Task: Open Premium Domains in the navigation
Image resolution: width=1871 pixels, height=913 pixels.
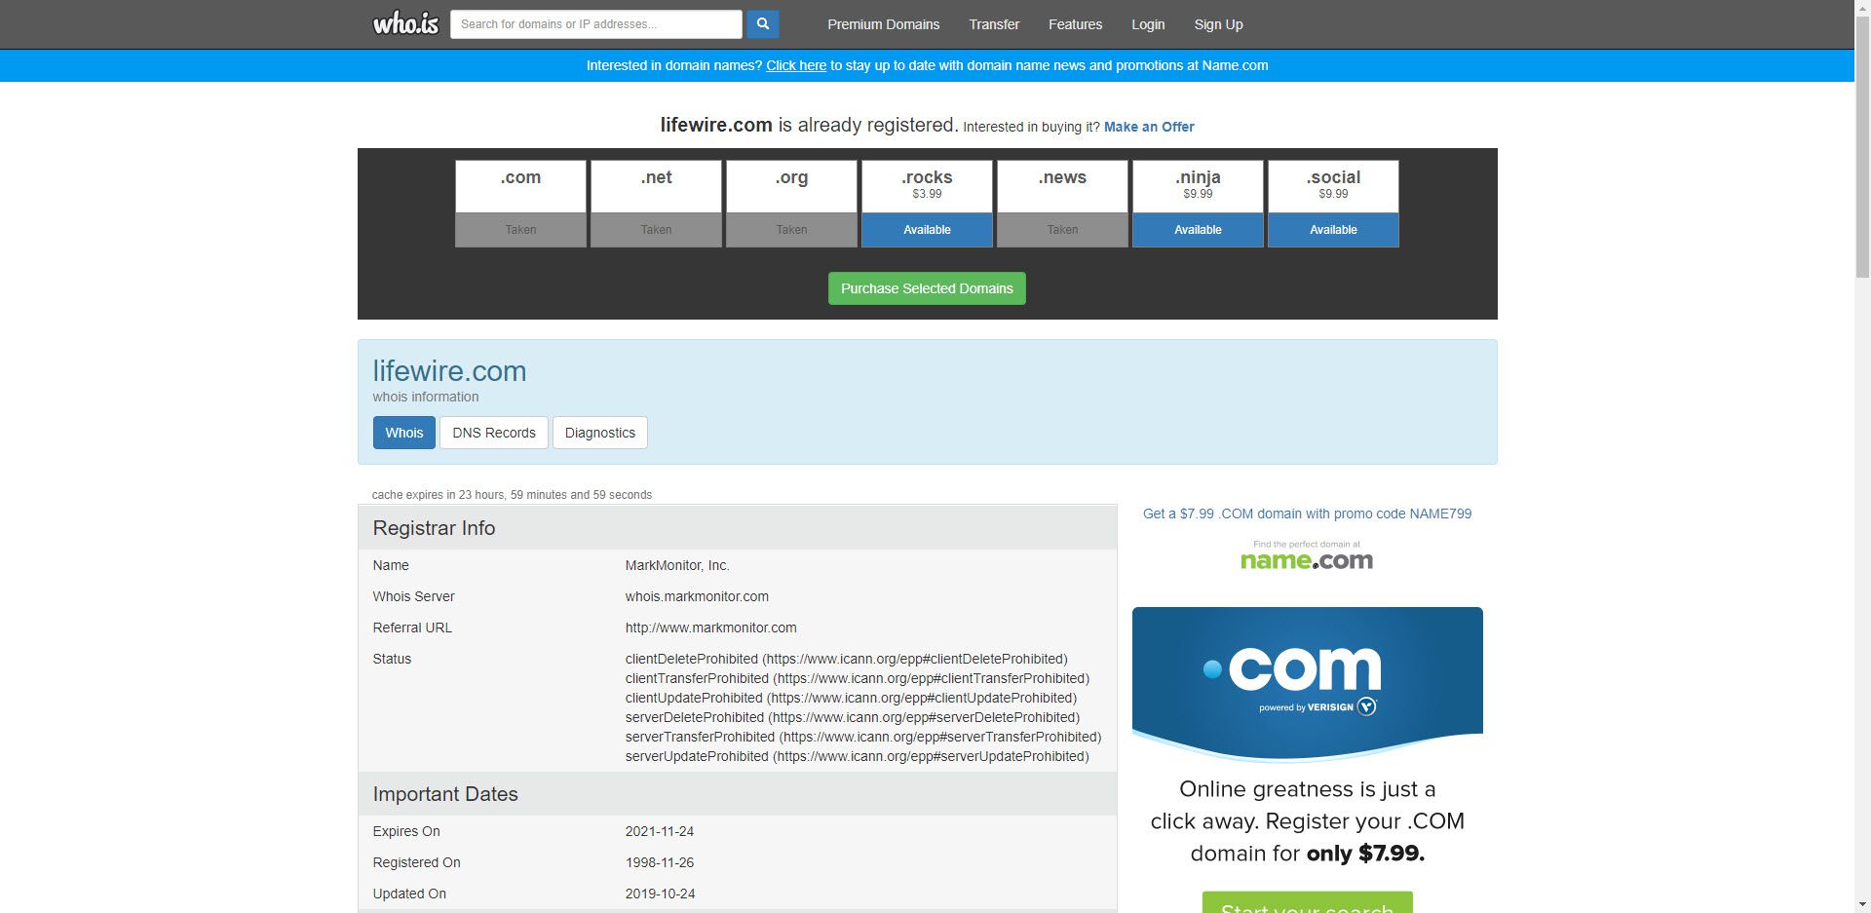Action: tap(883, 24)
